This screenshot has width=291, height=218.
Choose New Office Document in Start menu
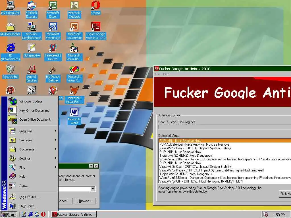click(x=33, y=110)
